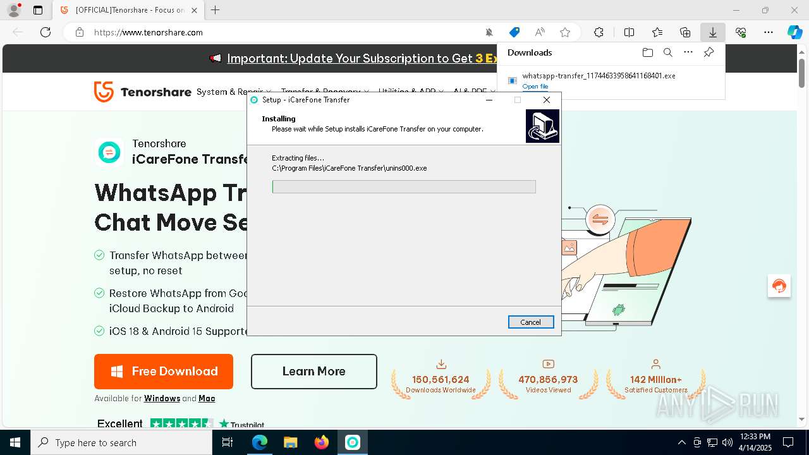Open the tab actions menu icon
809x455 pixels.
pos(38,10)
